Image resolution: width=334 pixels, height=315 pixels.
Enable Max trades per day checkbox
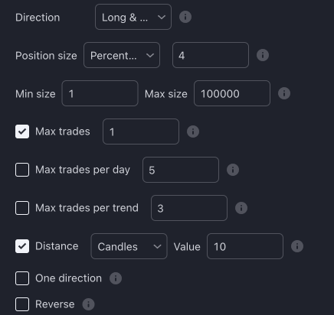click(x=22, y=170)
